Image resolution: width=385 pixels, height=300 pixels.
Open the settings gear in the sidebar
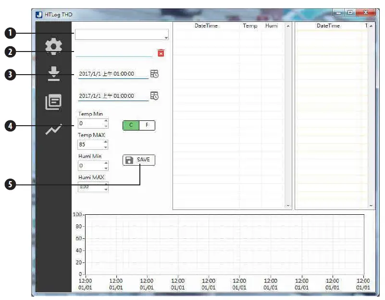(53, 46)
